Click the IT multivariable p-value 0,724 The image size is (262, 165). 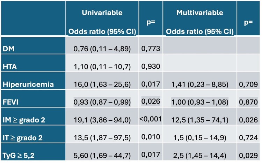[248, 137]
